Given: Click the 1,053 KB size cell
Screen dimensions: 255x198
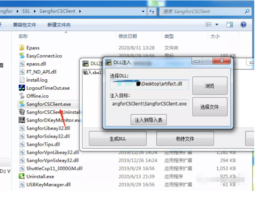Looking at the screenshot, I should [x=226, y=169].
